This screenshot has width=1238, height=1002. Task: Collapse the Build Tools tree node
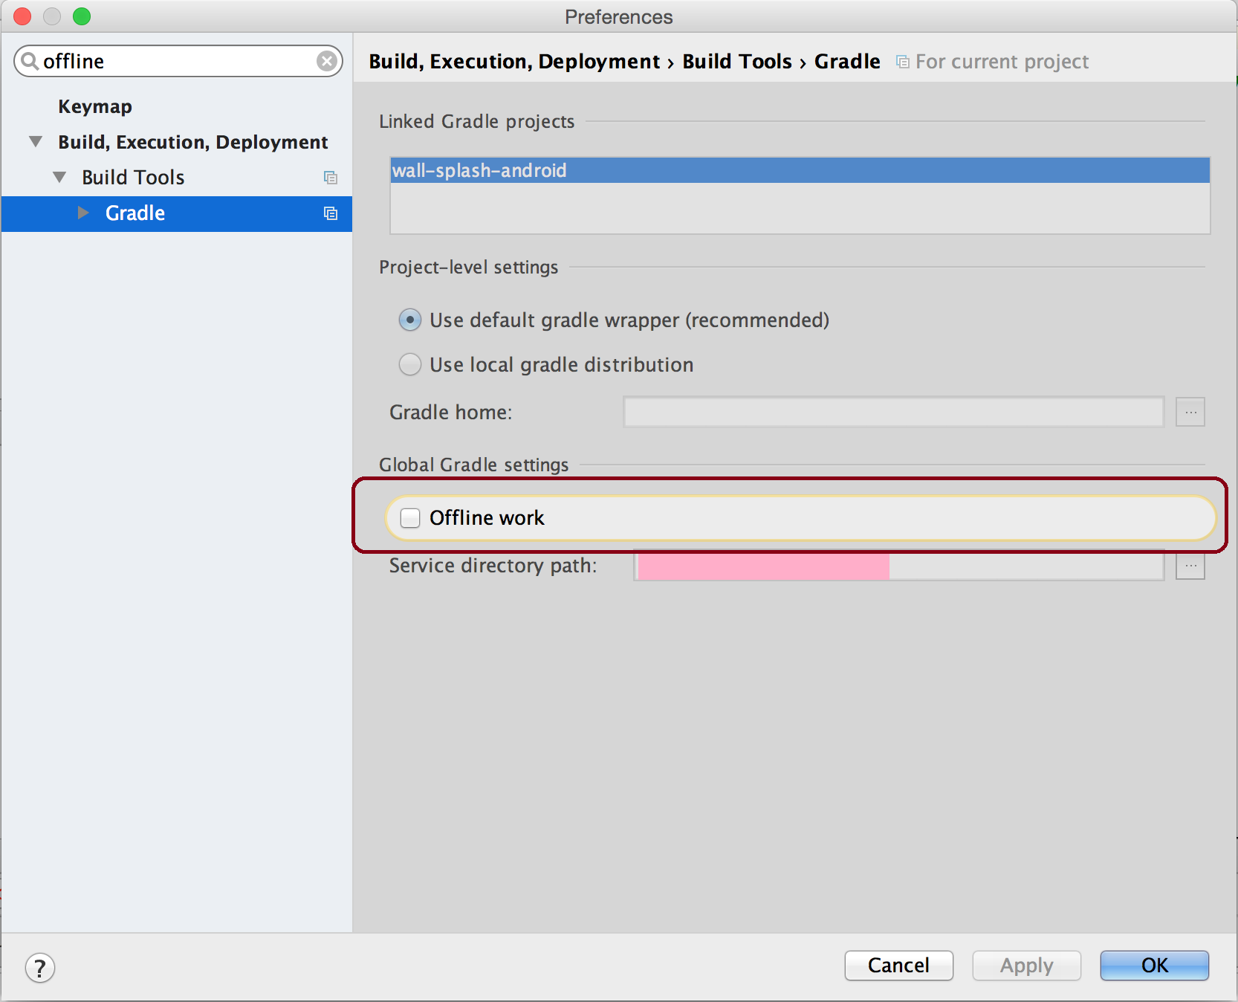(x=59, y=177)
